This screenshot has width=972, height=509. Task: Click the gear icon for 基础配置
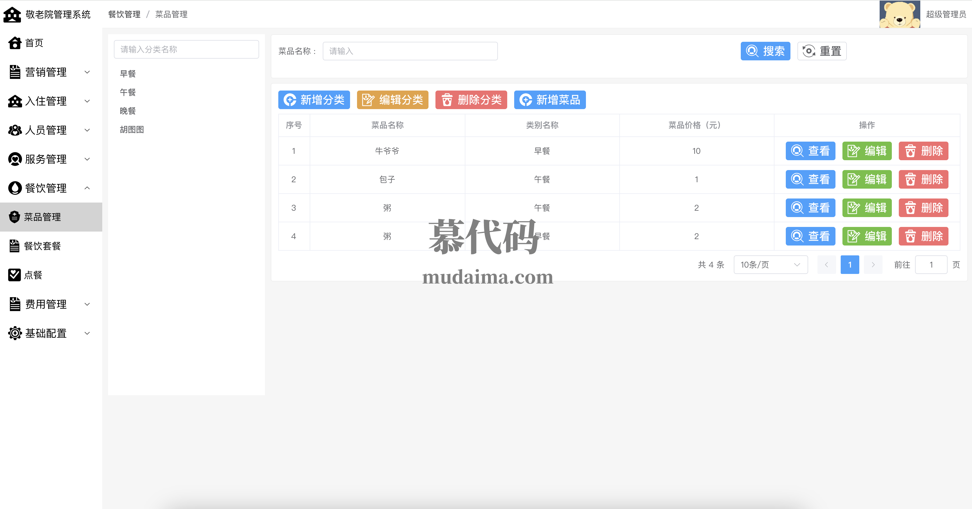pos(15,333)
